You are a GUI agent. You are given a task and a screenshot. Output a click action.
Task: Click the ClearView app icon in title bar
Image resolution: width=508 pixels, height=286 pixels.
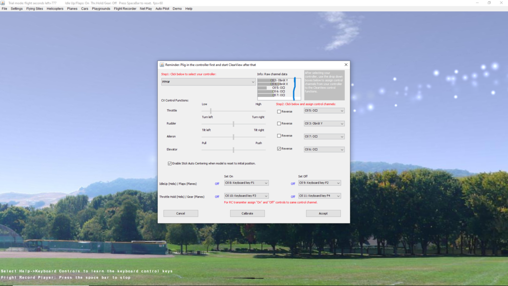[x=3, y=3]
